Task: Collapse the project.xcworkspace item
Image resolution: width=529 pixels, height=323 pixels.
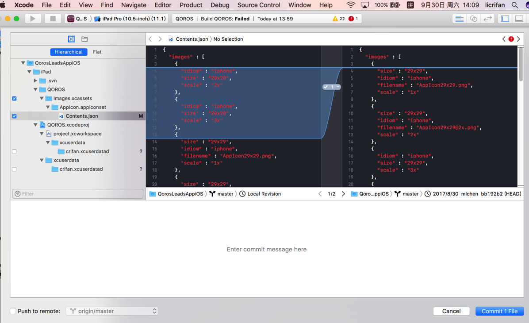Action: (x=42, y=134)
